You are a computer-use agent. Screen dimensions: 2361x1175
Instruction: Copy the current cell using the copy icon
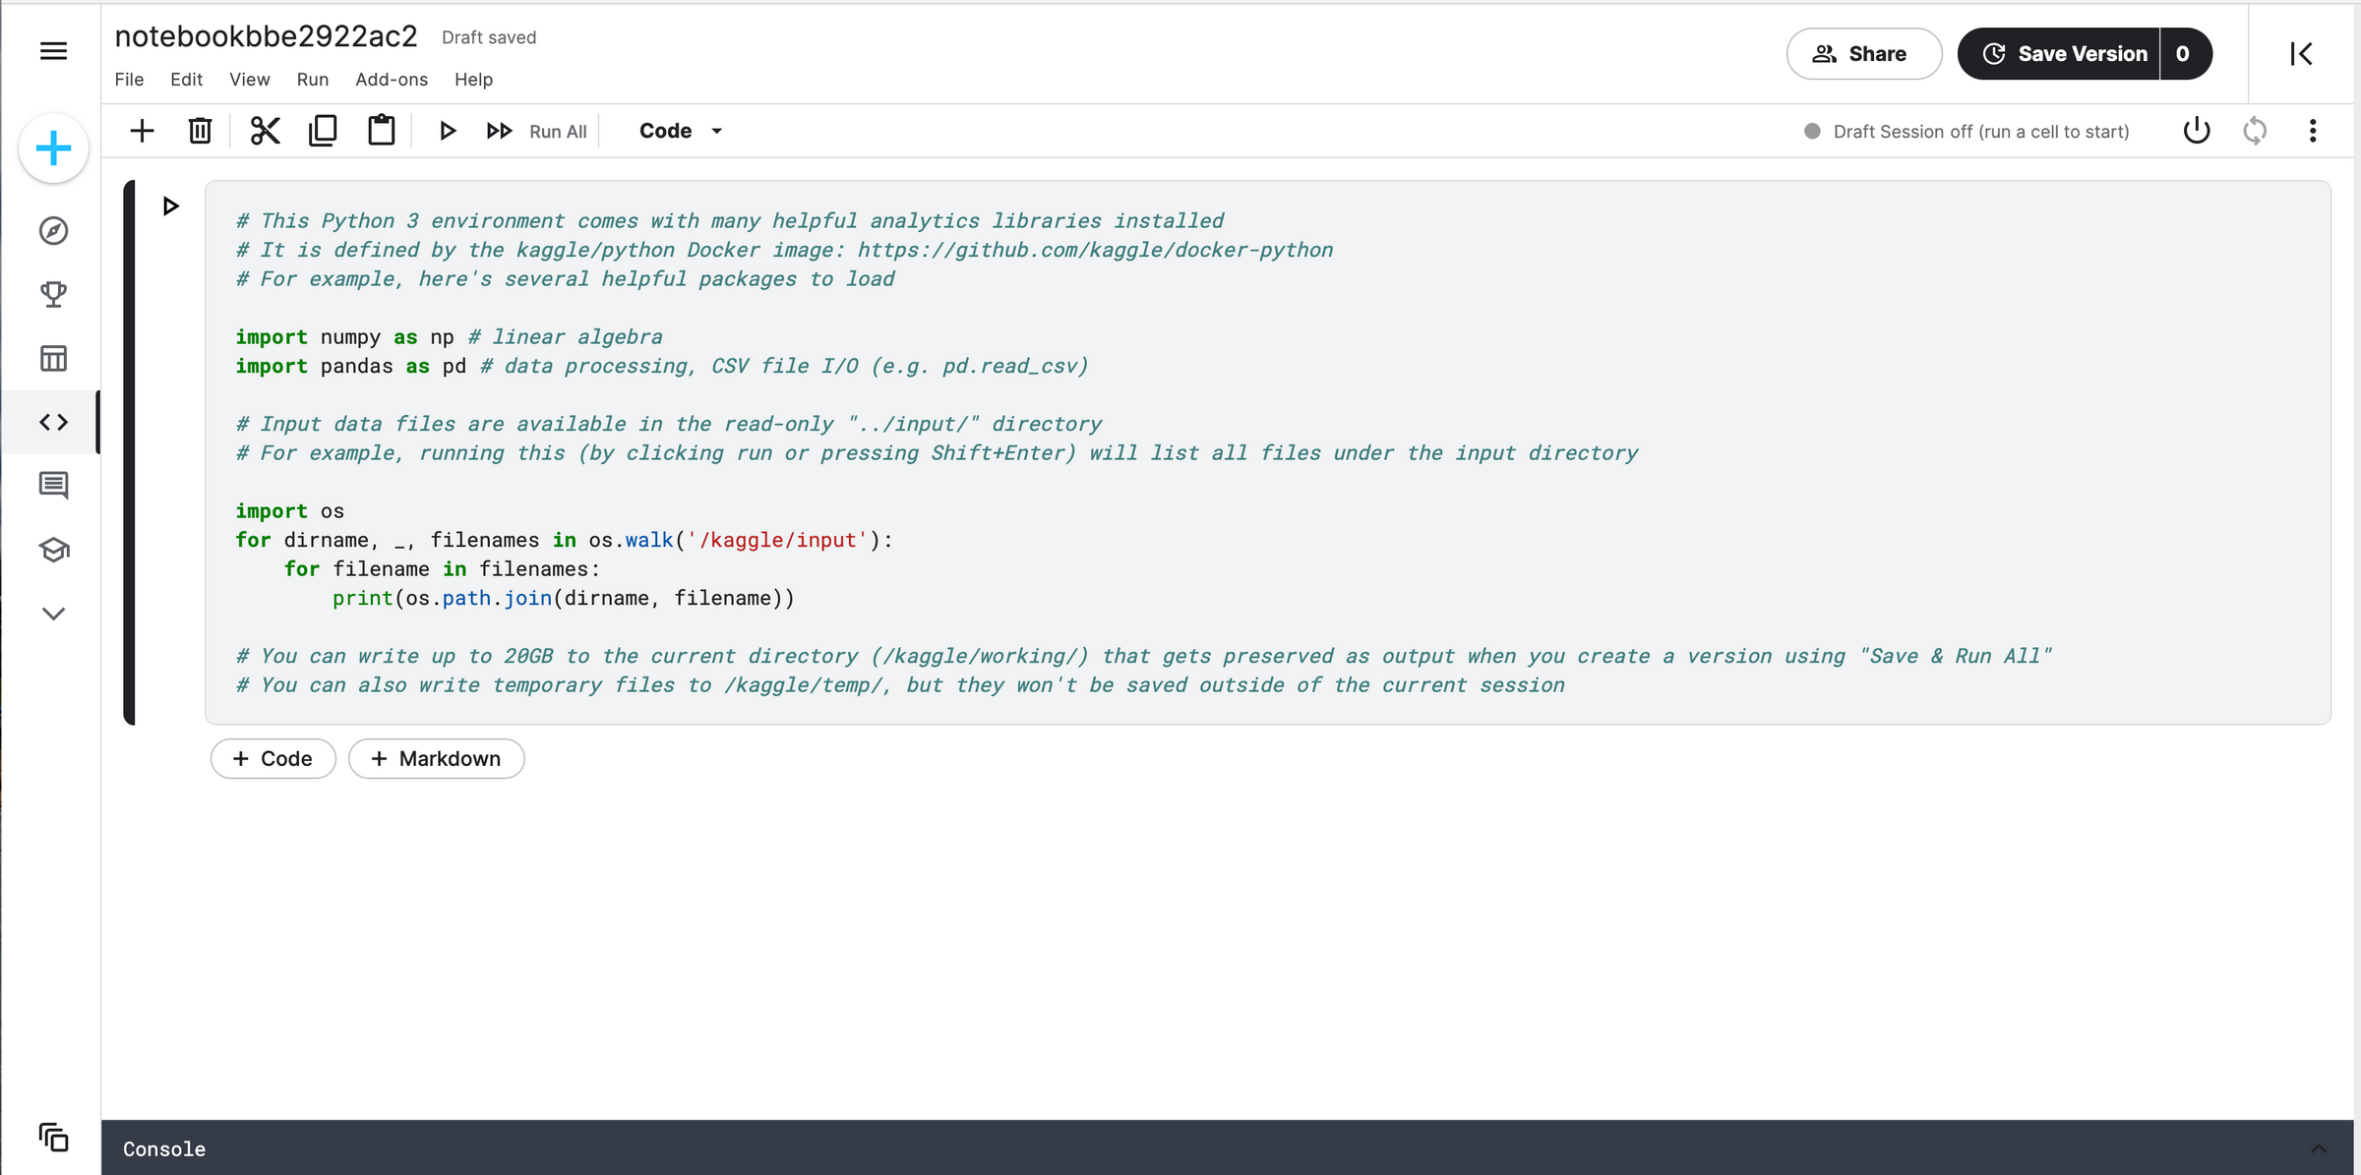point(323,130)
